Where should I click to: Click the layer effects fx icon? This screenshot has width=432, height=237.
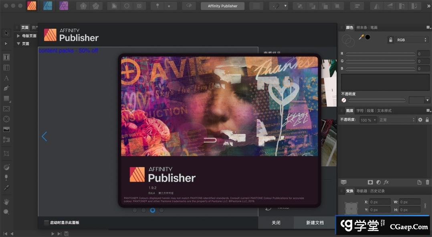tap(386, 182)
